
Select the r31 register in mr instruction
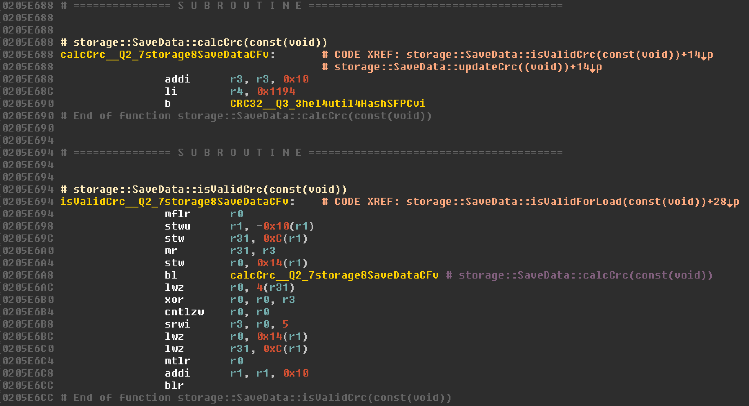240,251
